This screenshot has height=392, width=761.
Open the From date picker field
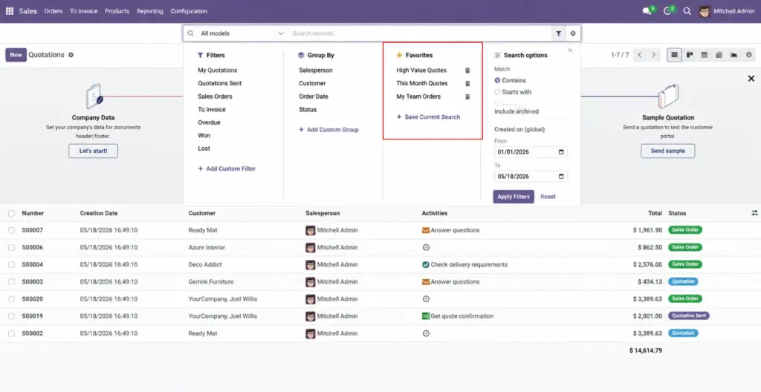click(531, 152)
